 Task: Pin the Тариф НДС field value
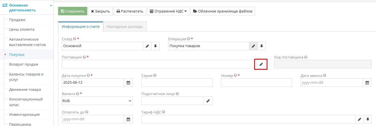coord(367,119)
